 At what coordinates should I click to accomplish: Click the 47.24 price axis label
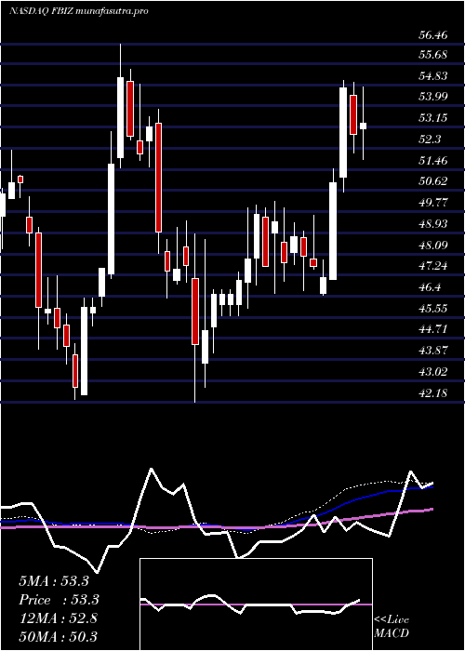tap(432, 266)
